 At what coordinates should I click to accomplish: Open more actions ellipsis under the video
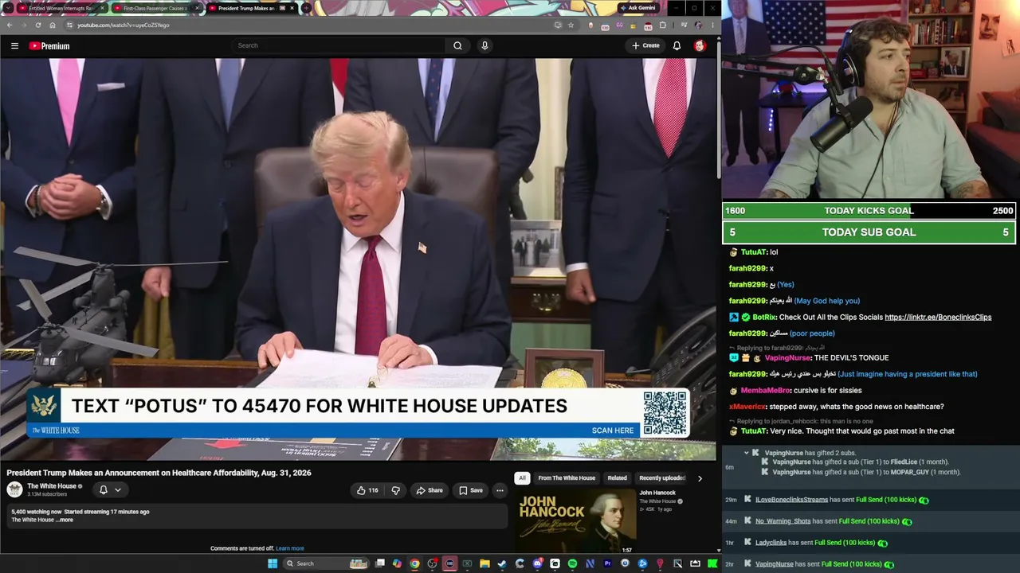tap(500, 490)
